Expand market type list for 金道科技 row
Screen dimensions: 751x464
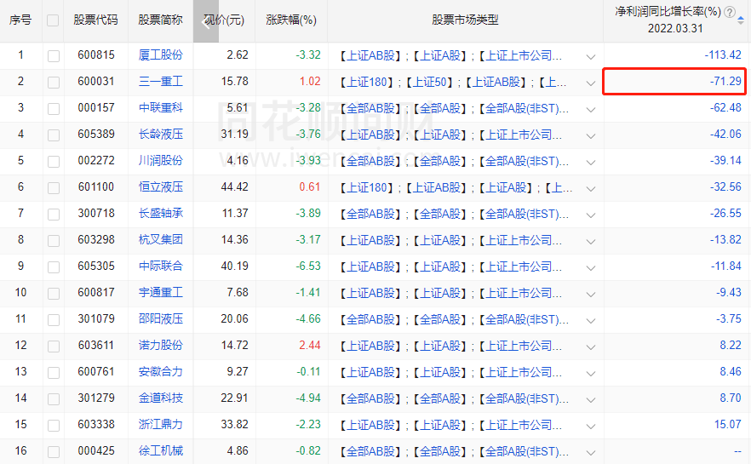(x=591, y=400)
